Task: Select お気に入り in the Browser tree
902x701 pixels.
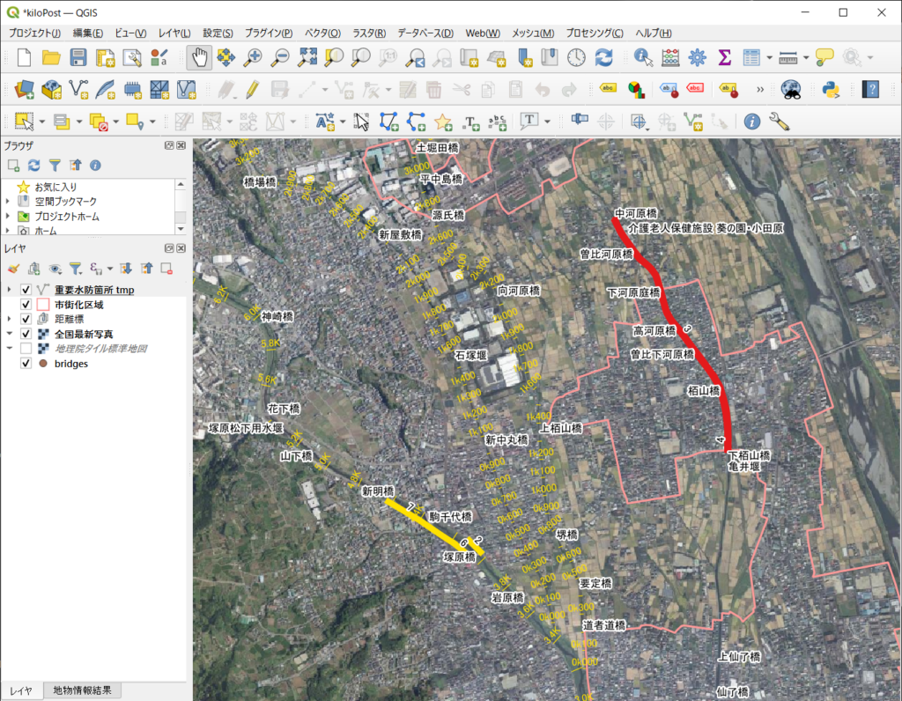Action: pos(55,187)
